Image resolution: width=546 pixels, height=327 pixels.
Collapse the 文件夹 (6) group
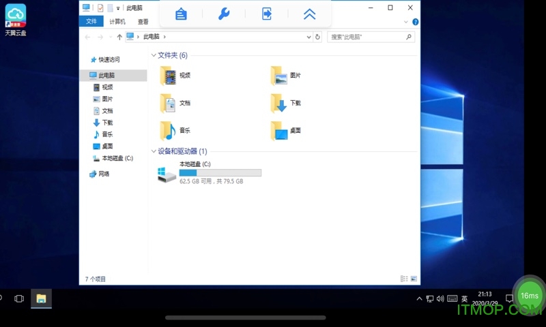154,55
